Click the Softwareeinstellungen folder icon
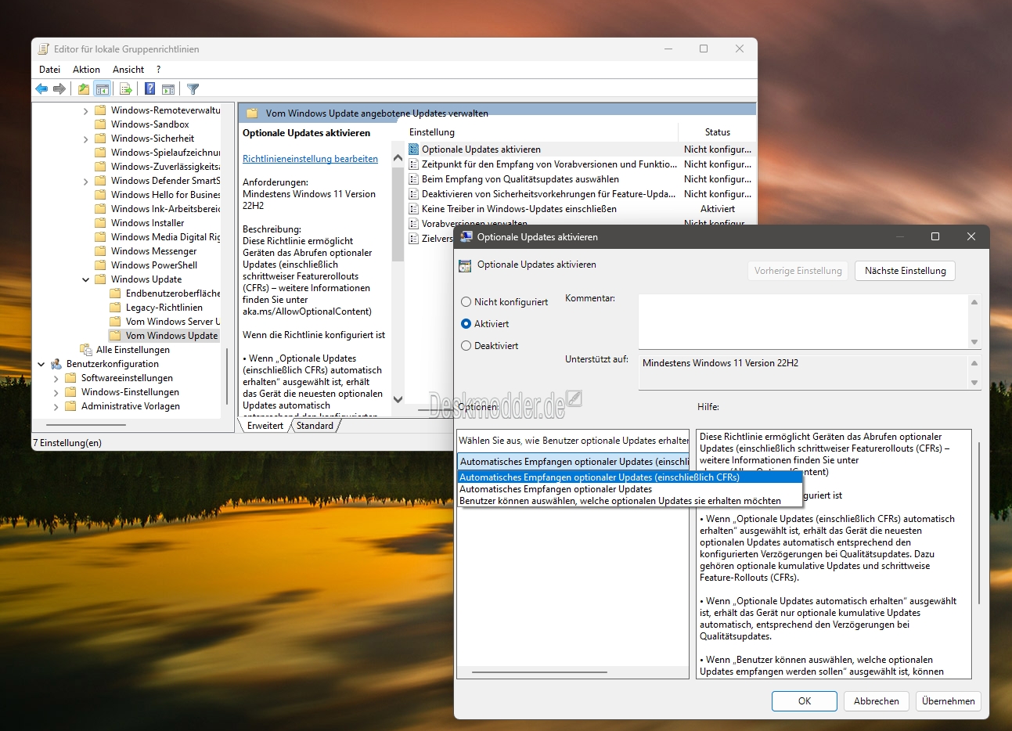Screen dimensions: 1012x731 click(x=70, y=378)
